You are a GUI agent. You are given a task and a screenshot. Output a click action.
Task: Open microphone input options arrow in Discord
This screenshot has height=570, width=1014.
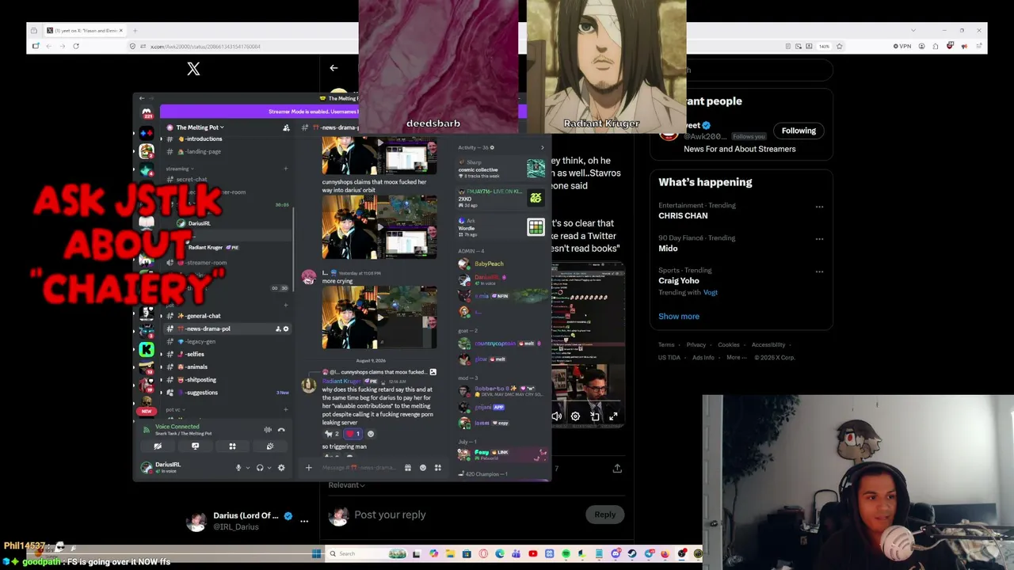click(248, 468)
